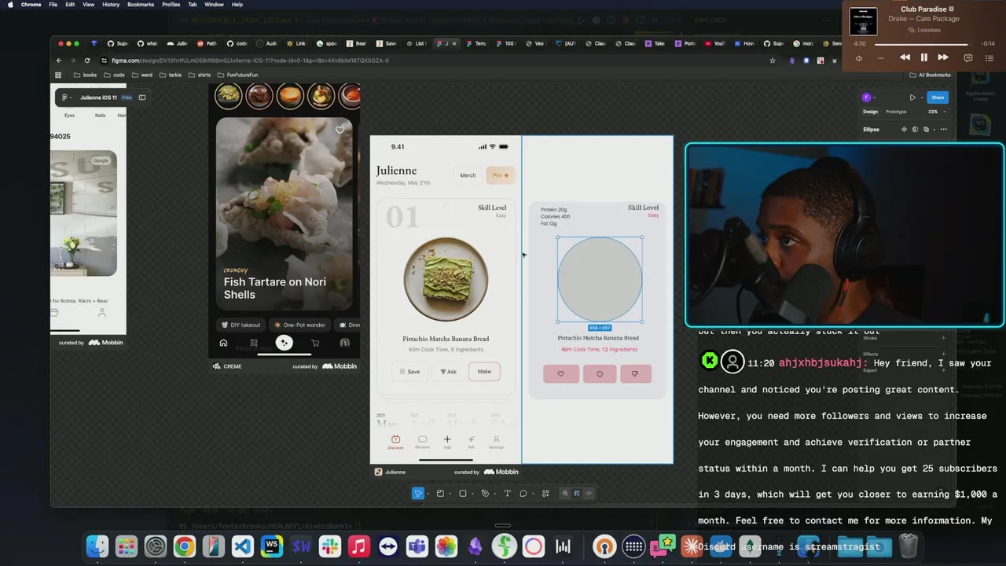
Task: Open lyrics speech bubble in music player
Action: [x=968, y=57]
